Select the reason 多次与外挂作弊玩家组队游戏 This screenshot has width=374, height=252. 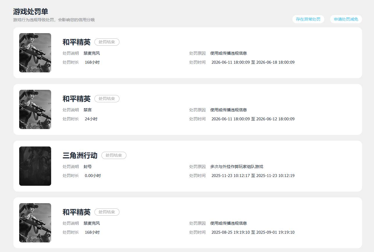pyautogui.click(x=237, y=167)
